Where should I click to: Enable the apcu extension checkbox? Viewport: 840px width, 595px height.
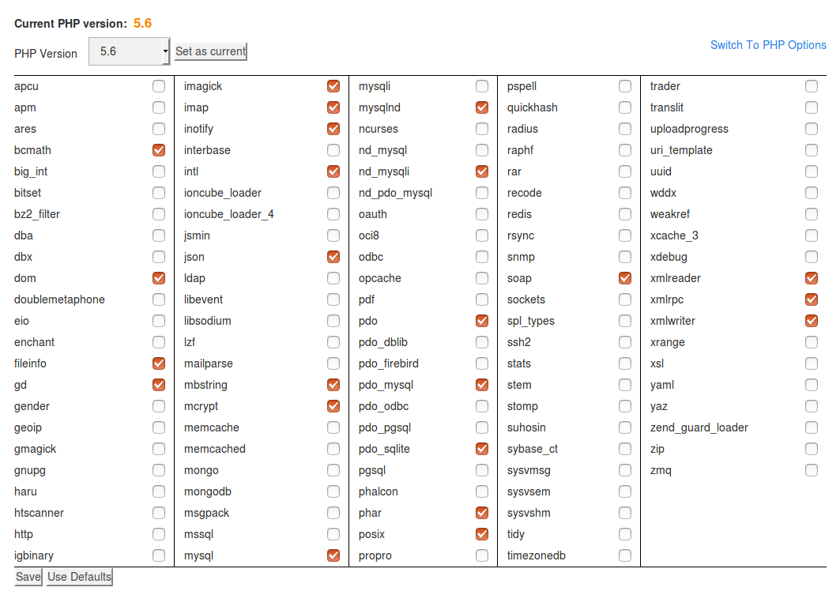point(159,86)
